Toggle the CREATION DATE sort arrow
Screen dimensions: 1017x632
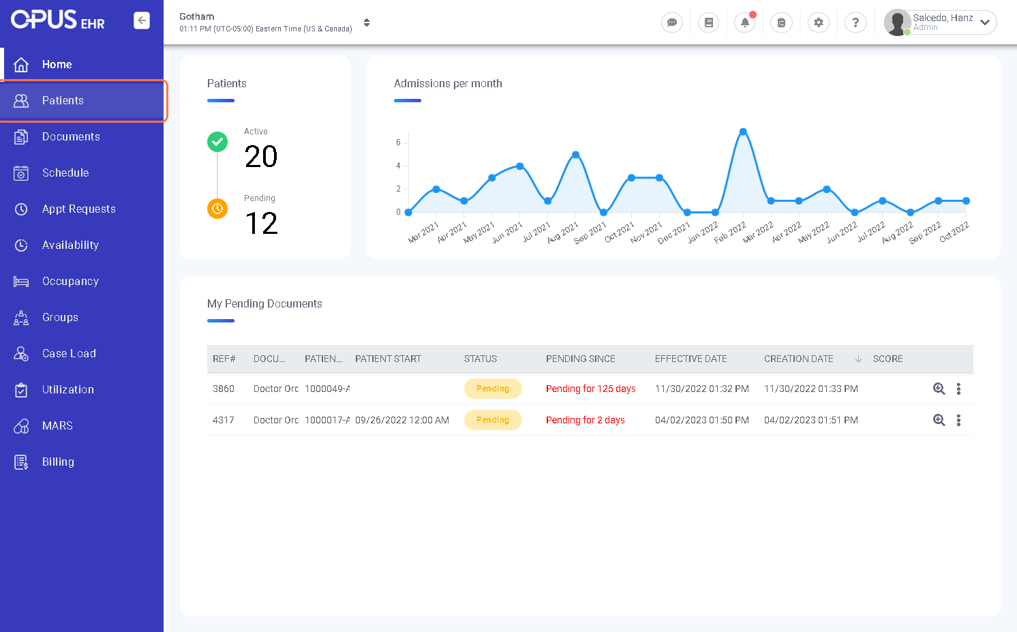(858, 359)
